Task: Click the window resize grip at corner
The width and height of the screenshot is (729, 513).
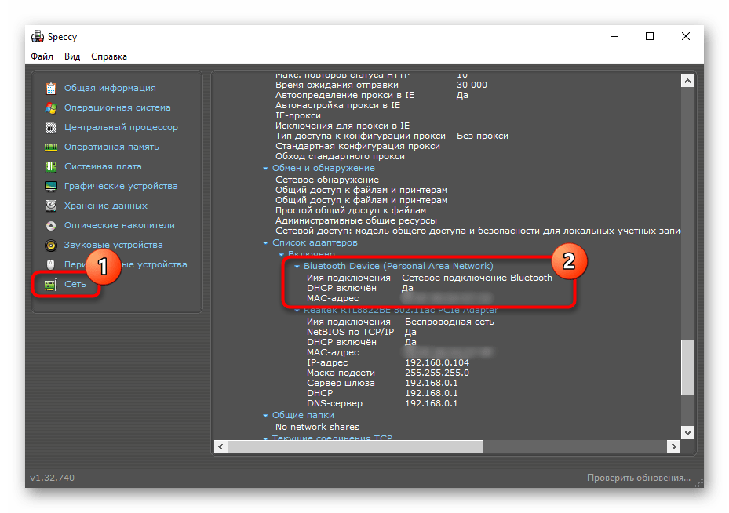Action: pos(698,483)
